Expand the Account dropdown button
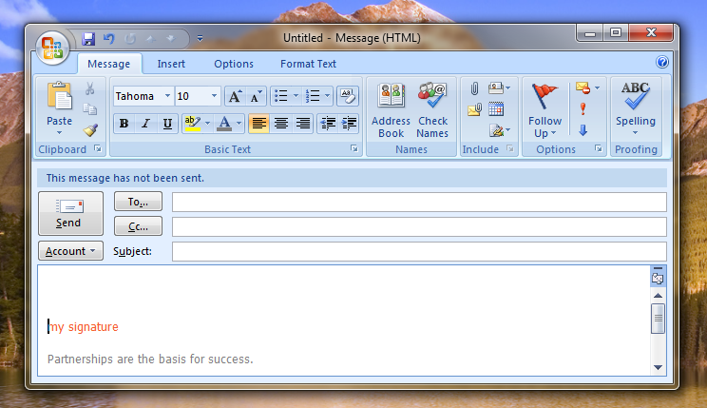 [70, 251]
